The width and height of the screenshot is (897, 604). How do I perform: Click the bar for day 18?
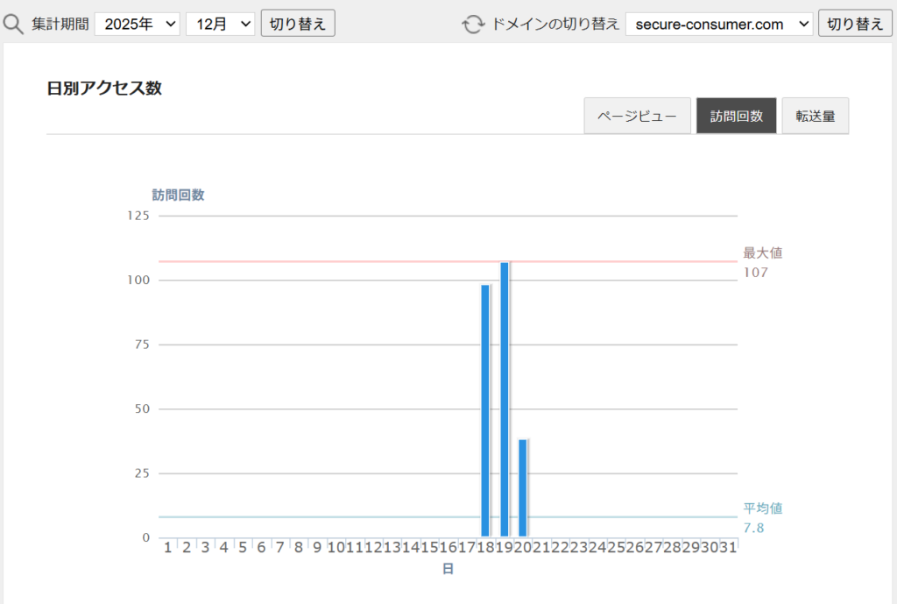coord(485,410)
